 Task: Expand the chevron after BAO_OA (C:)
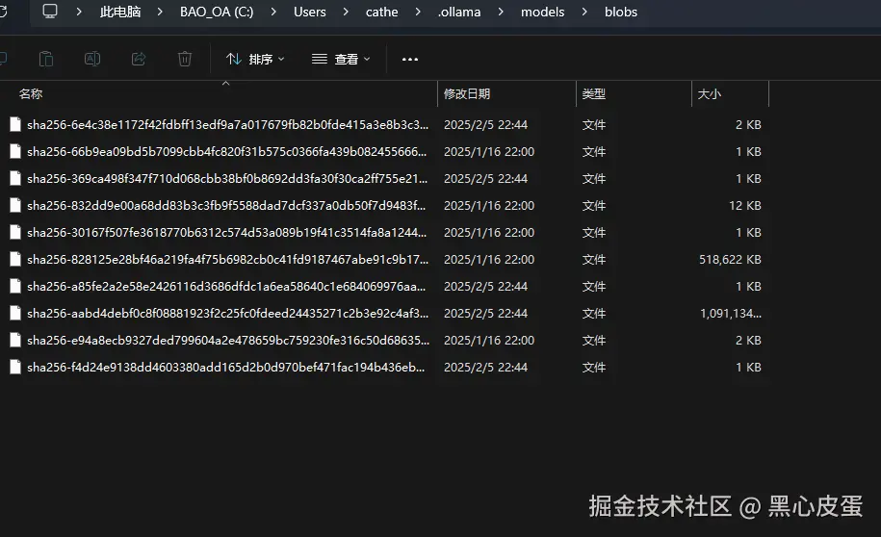tap(273, 12)
